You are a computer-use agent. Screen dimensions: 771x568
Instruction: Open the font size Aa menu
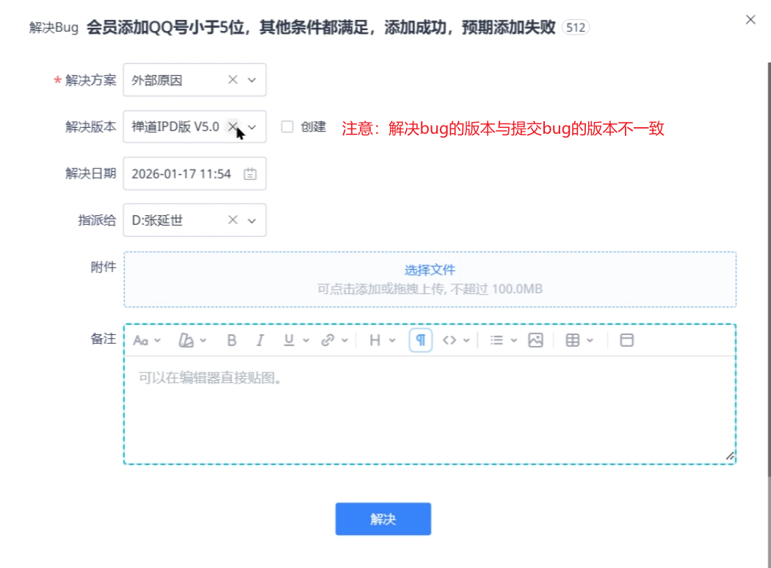pyautogui.click(x=141, y=340)
